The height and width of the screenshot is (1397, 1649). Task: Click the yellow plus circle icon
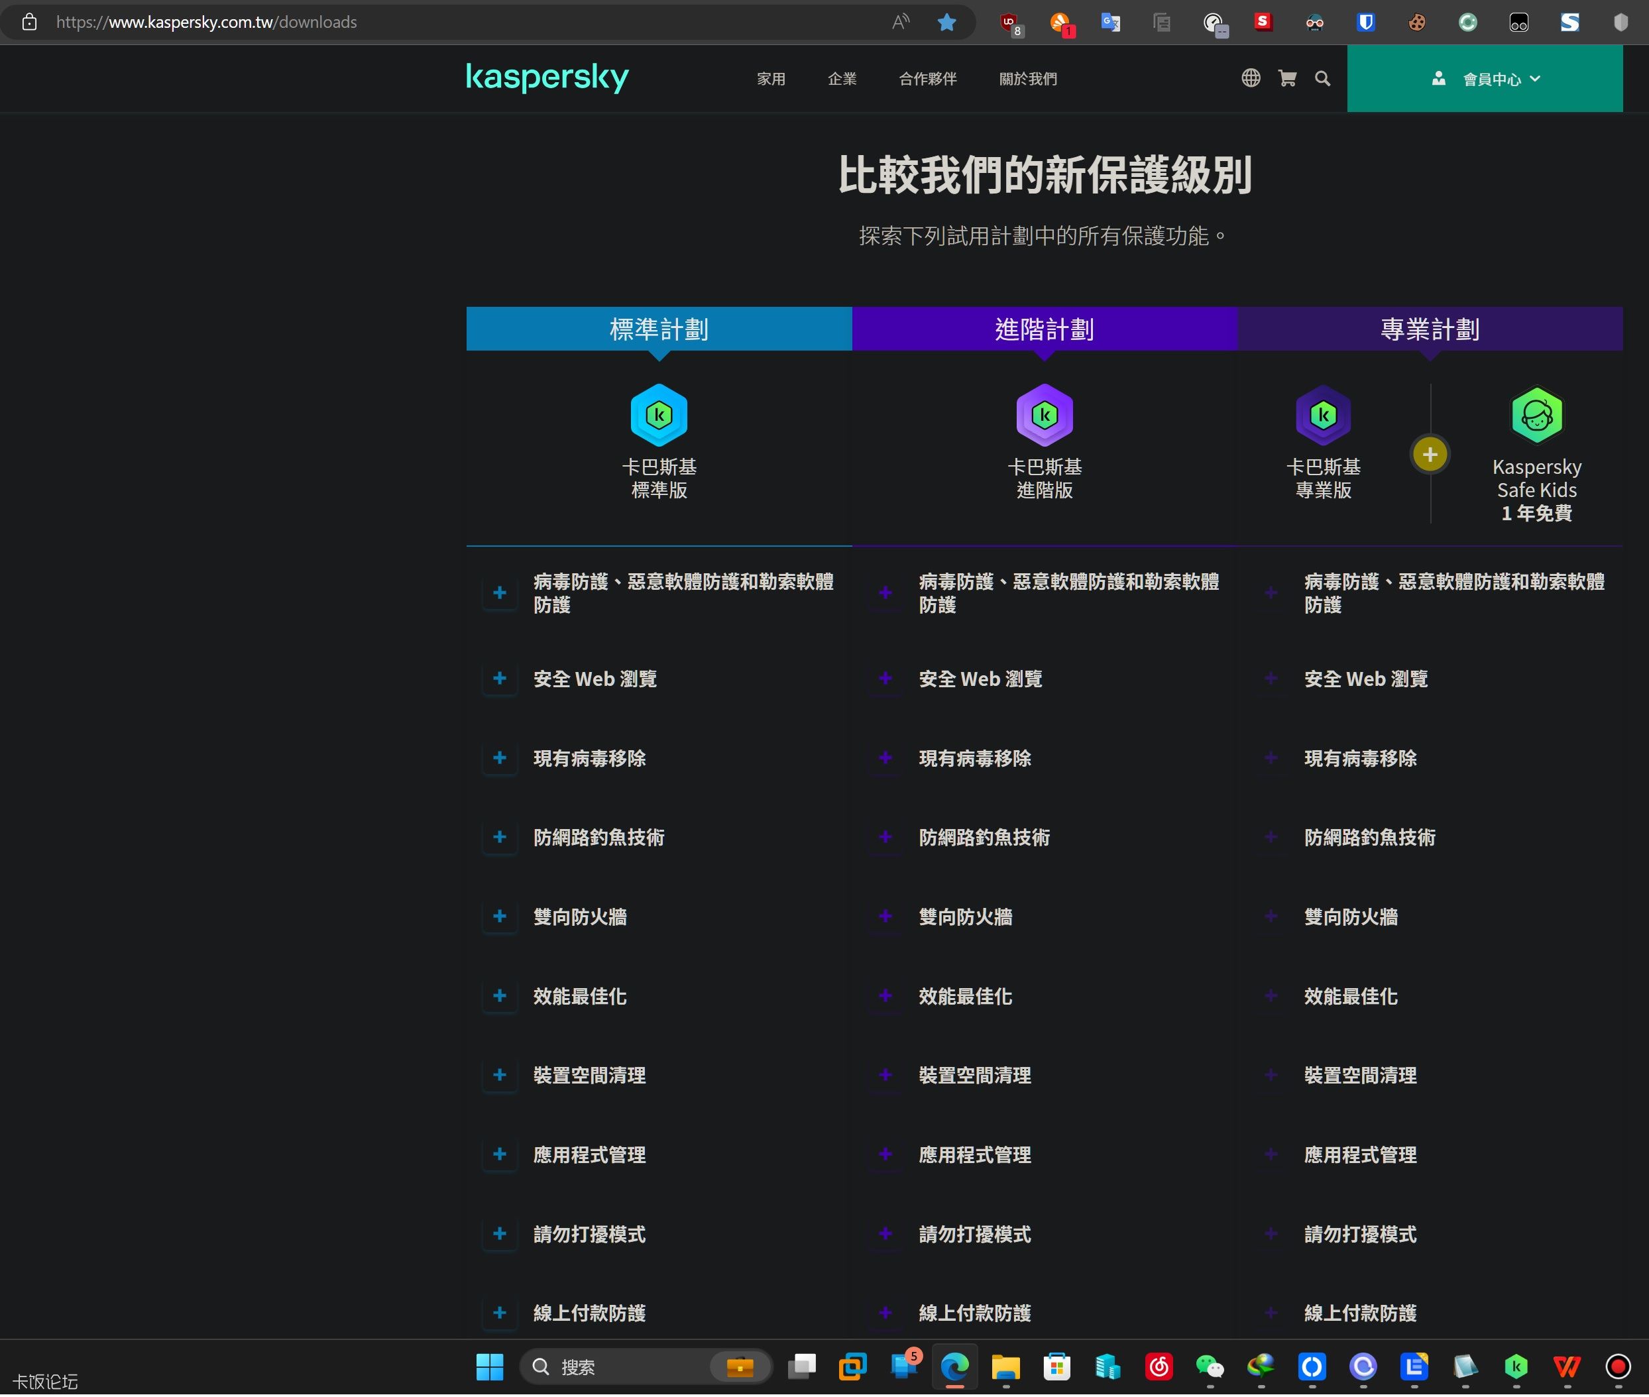click(x=1430, y=455)
